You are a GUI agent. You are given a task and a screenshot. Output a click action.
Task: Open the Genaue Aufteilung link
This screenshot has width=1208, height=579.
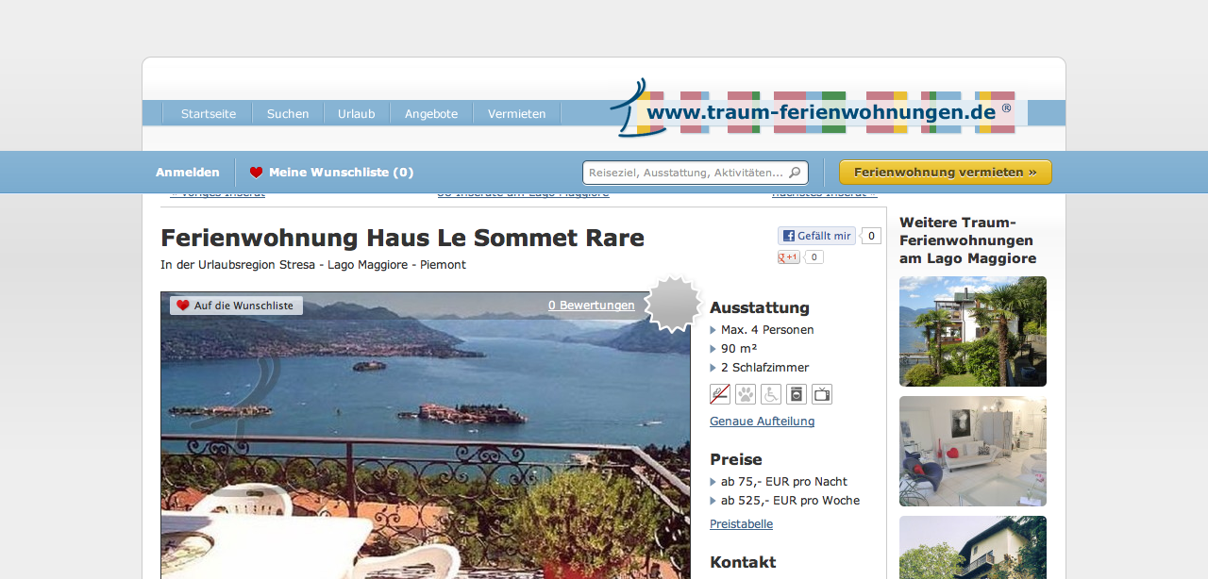pyautogui.click(x=762, y=422)
